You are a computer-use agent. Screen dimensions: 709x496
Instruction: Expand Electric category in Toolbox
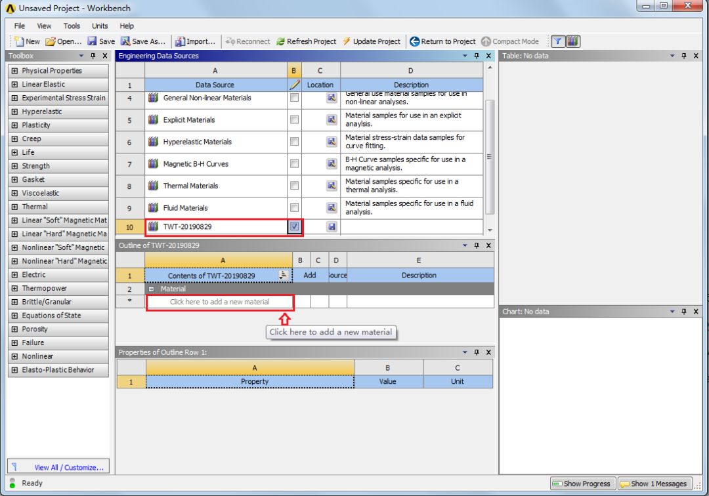tap(14, 274)
